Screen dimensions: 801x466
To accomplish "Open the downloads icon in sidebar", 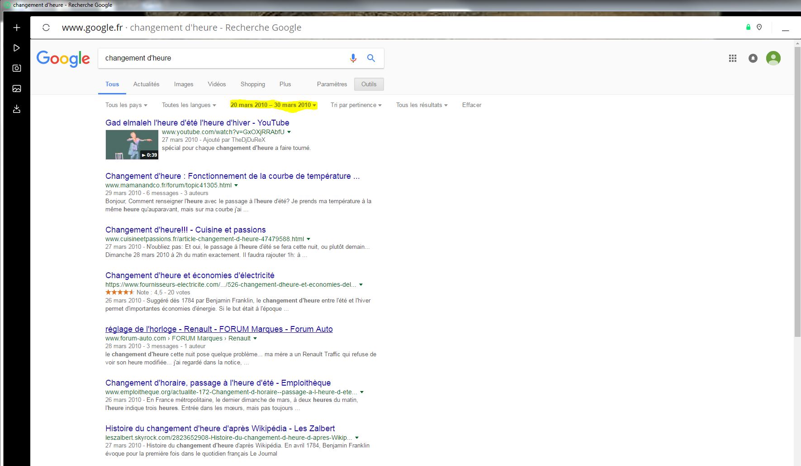I will [17, 109].
